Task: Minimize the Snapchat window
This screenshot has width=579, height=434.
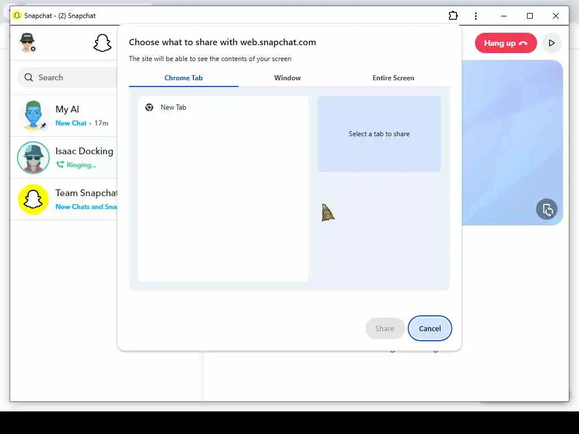Action: (504, 16)
